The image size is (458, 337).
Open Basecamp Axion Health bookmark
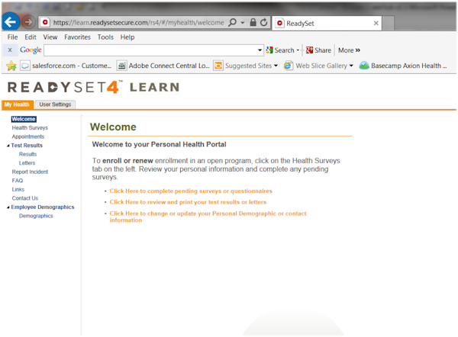click(403, 66)
